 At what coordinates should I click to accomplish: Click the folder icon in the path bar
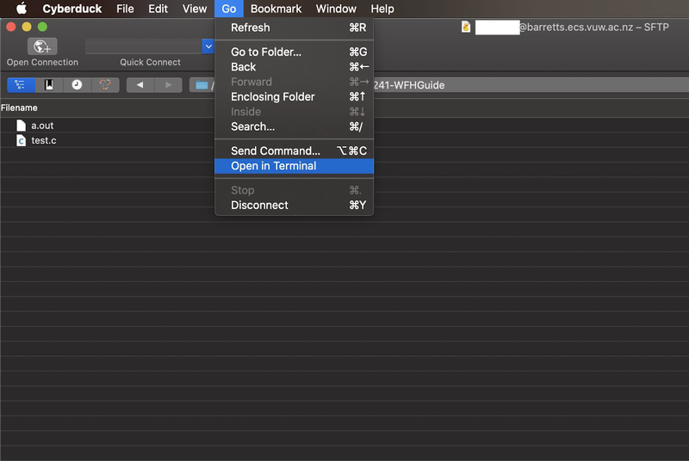pos(202,85)
